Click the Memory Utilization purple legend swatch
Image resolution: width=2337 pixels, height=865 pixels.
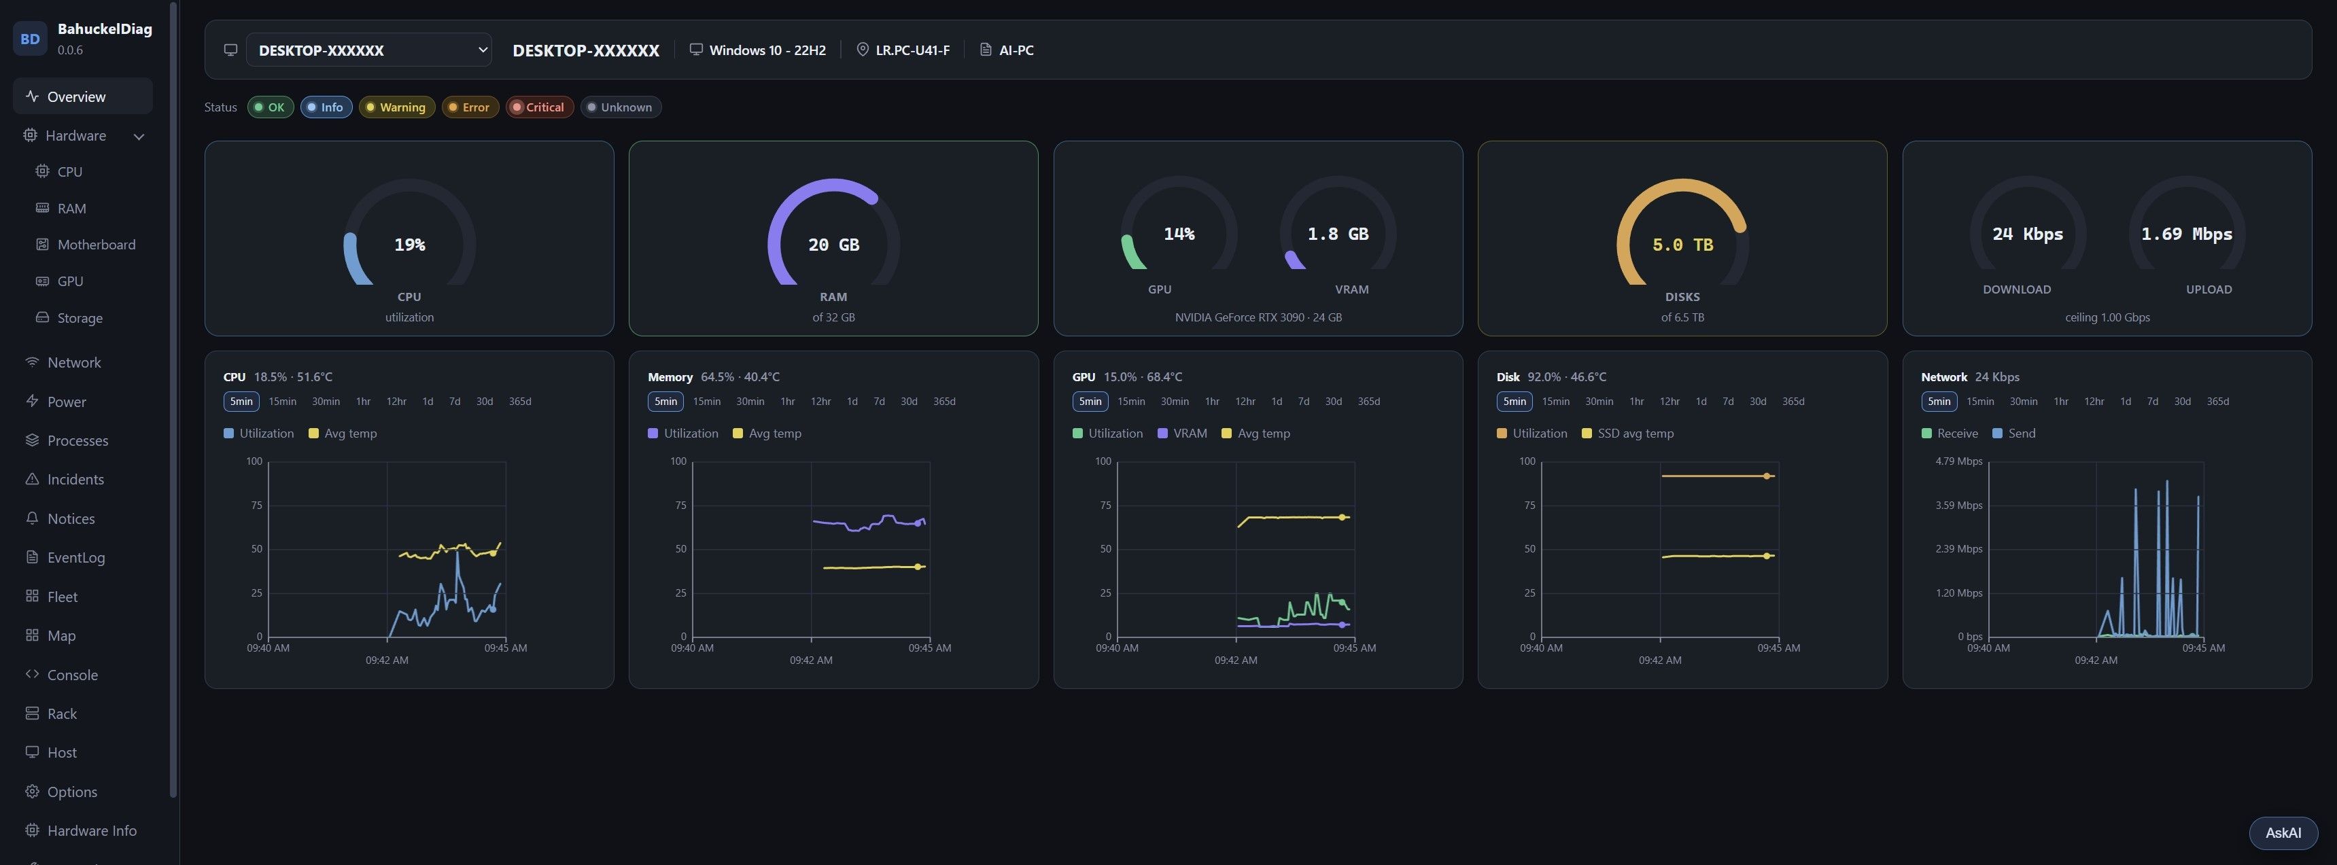pyautogui.click(x=653, y=434)
